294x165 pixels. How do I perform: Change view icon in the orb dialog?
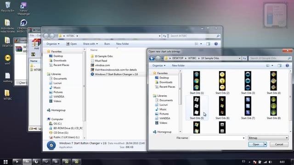(268, 66)
